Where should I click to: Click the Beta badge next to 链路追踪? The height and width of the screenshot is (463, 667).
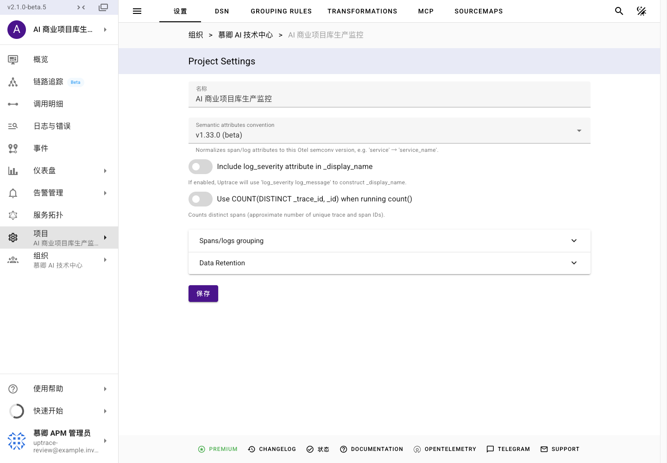coord(76,82)
